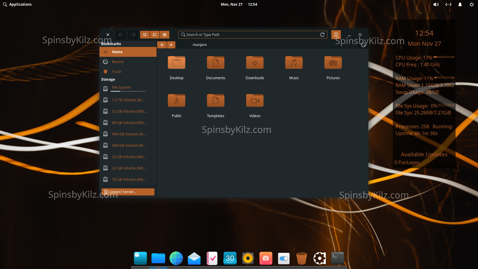Open the Mail app from the dock
Viewport: 478px width, 269px height.
(194, 258)
